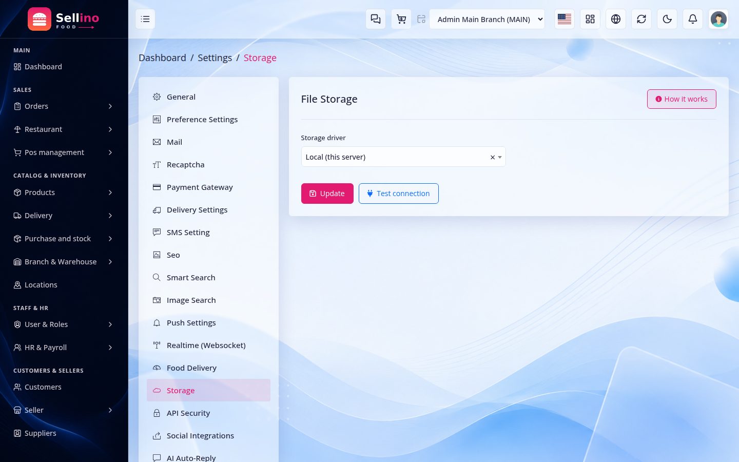The image size is (739, 462).
Task: Go to Payment Gateway settings
Action: tap(208, 187)
